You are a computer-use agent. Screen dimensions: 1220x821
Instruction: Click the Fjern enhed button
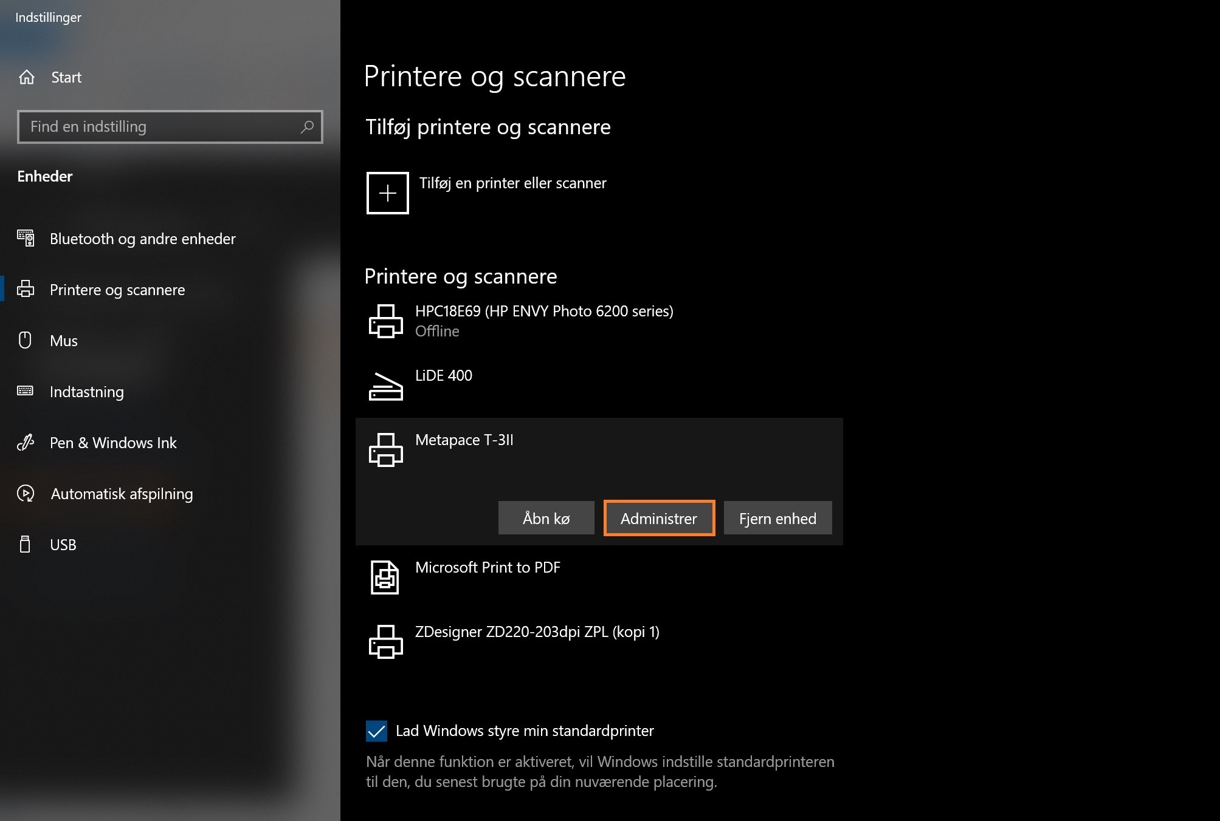coord(777,518)
